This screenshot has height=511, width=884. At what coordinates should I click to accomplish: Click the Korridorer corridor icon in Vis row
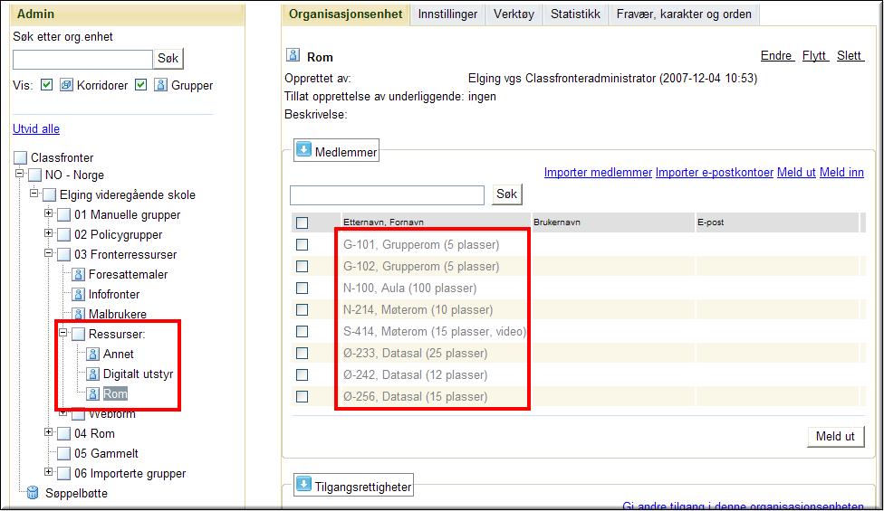[66, 85]
